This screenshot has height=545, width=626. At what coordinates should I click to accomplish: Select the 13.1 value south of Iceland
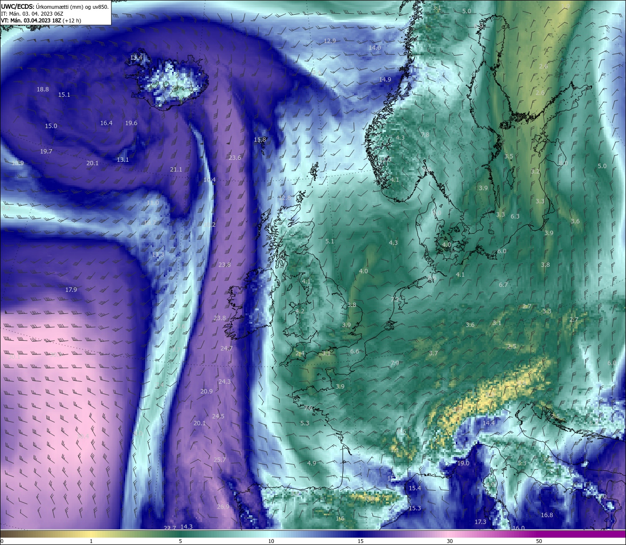pyautogui.click(x=123, y=160)
